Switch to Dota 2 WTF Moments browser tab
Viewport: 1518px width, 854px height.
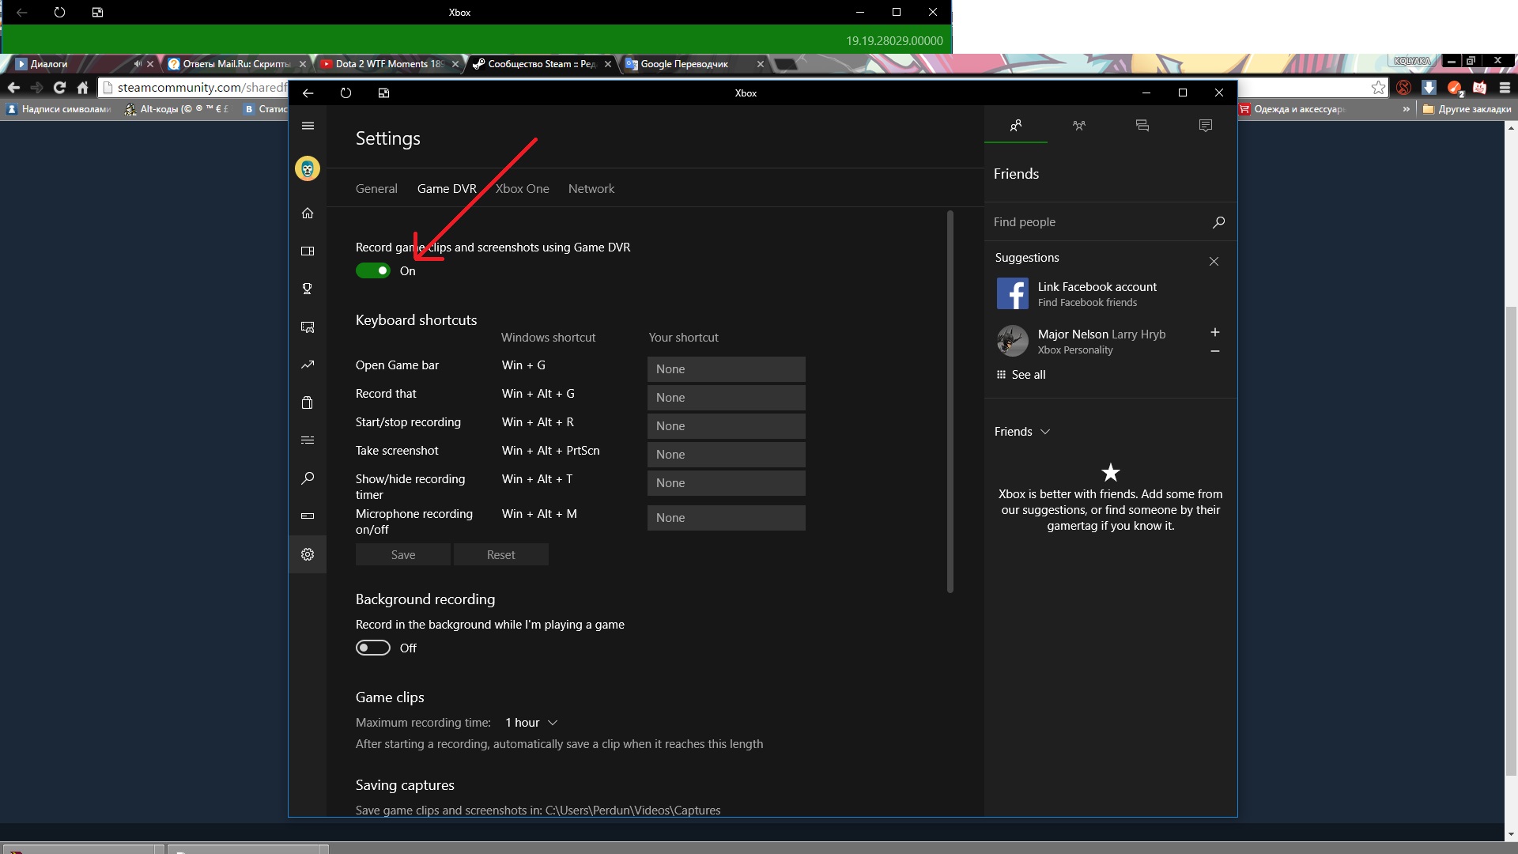(390, 64)
